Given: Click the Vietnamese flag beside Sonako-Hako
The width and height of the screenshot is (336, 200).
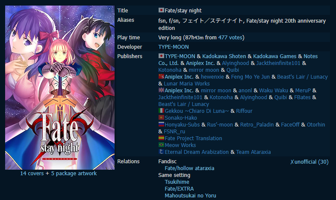Looking at the screenshot, I should tap(161, 118).
